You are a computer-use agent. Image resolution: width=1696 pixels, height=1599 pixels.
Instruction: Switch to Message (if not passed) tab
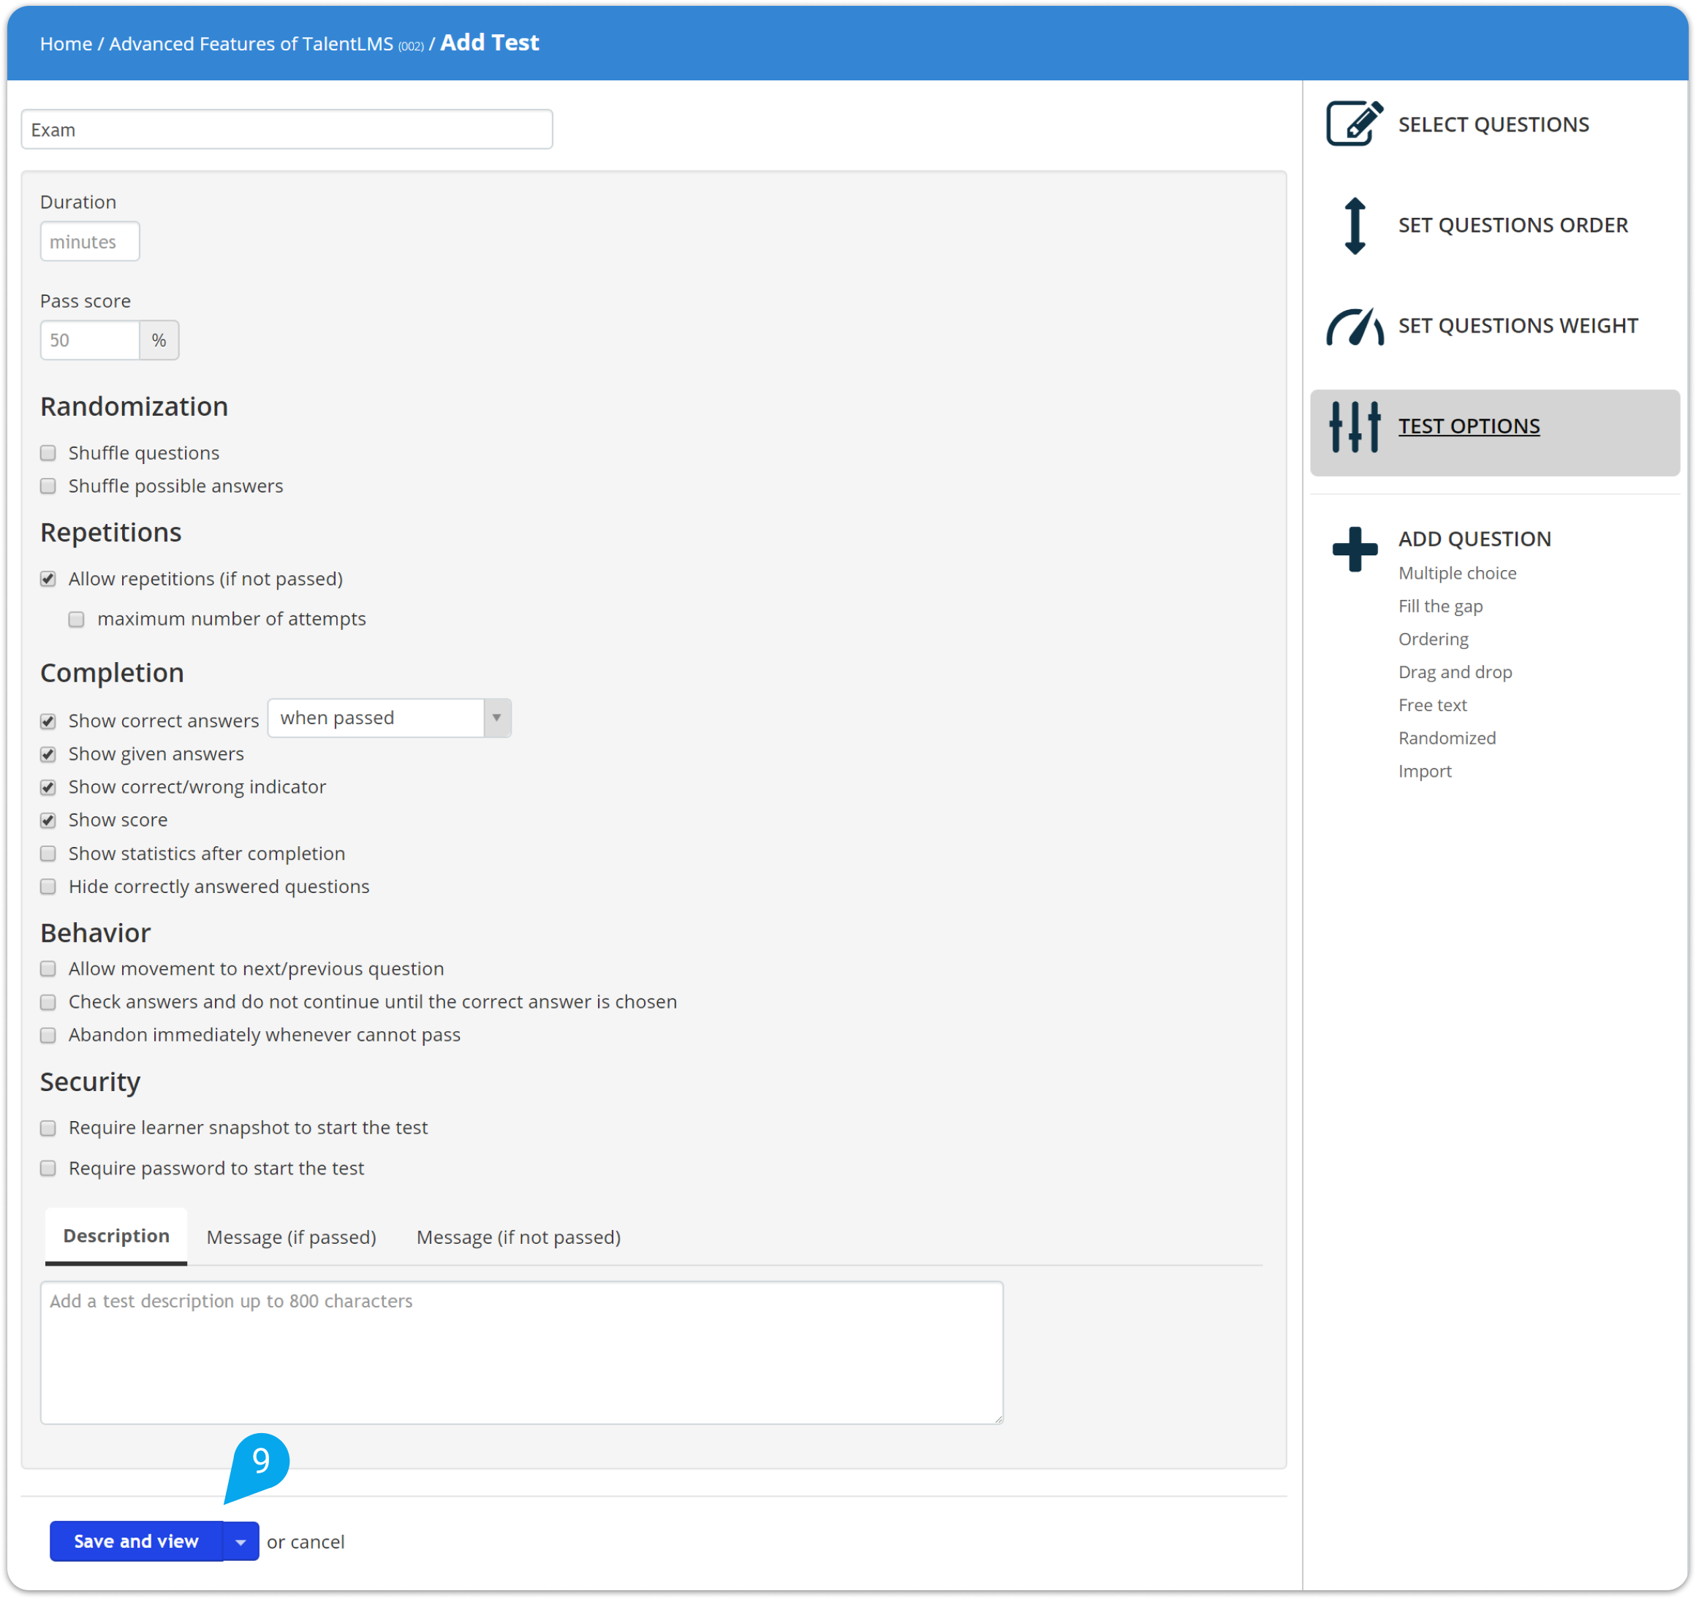click(519, 1237)
